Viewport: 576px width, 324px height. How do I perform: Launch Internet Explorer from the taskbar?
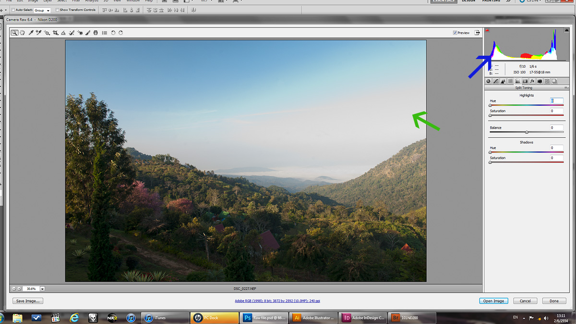click(74, 318)
